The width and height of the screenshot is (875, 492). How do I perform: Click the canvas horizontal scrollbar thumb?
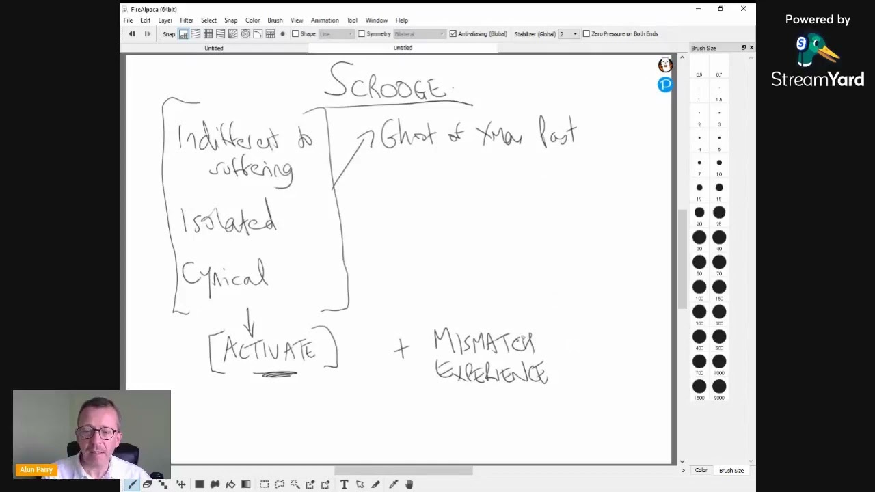[403, 470]
